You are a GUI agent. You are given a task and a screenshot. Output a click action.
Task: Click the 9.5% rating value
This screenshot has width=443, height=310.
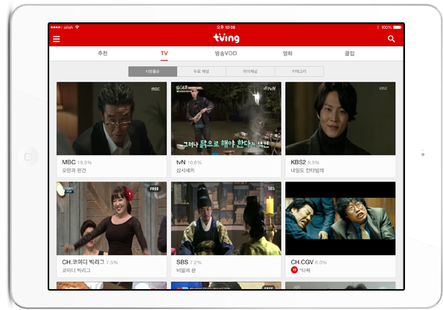313,163
